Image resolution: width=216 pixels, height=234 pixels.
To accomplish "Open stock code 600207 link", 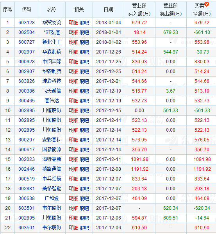I will pos(27,140).
